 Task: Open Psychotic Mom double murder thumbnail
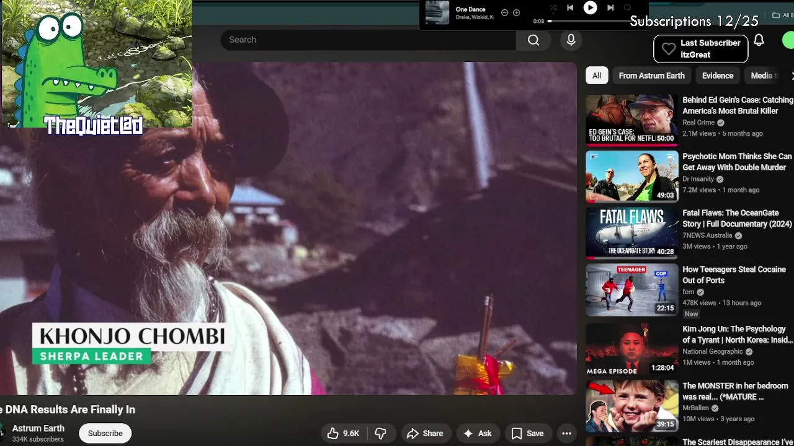pos(631,177)
